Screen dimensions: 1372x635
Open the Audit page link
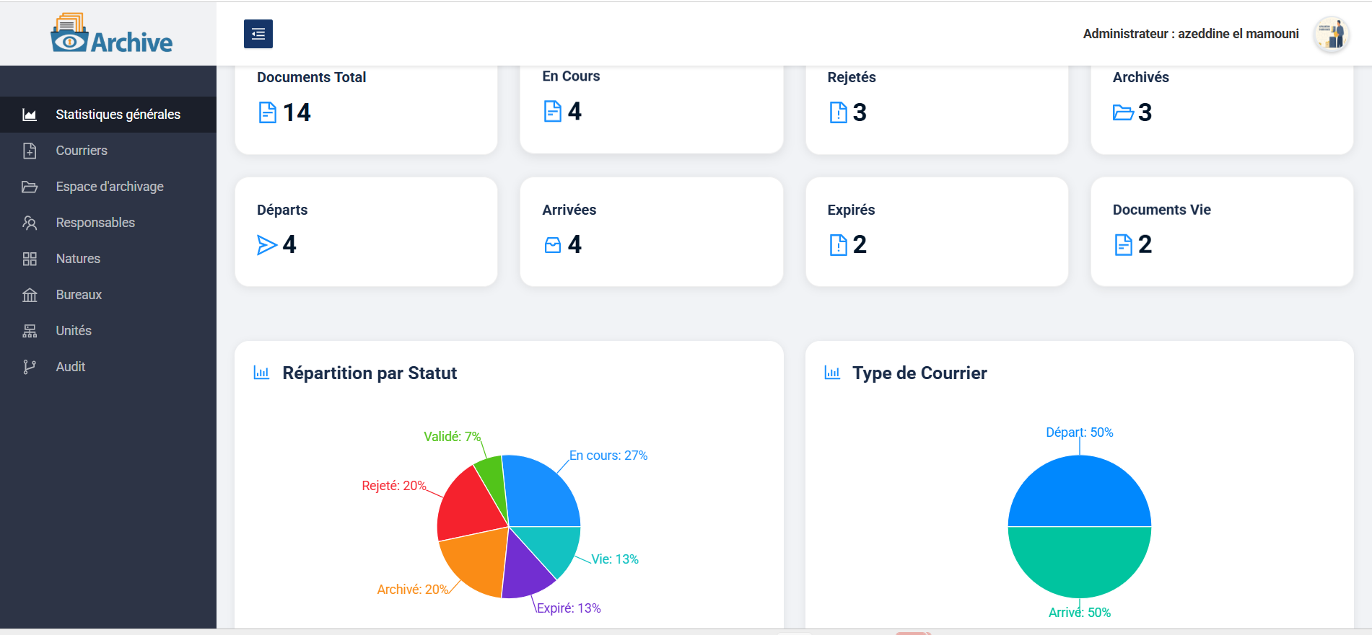coord(71,367)
